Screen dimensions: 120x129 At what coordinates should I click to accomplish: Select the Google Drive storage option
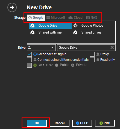[50, 26]
